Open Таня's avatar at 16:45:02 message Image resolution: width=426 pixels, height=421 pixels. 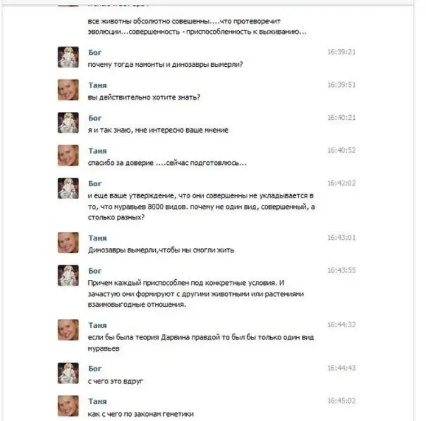click(68, 406)
